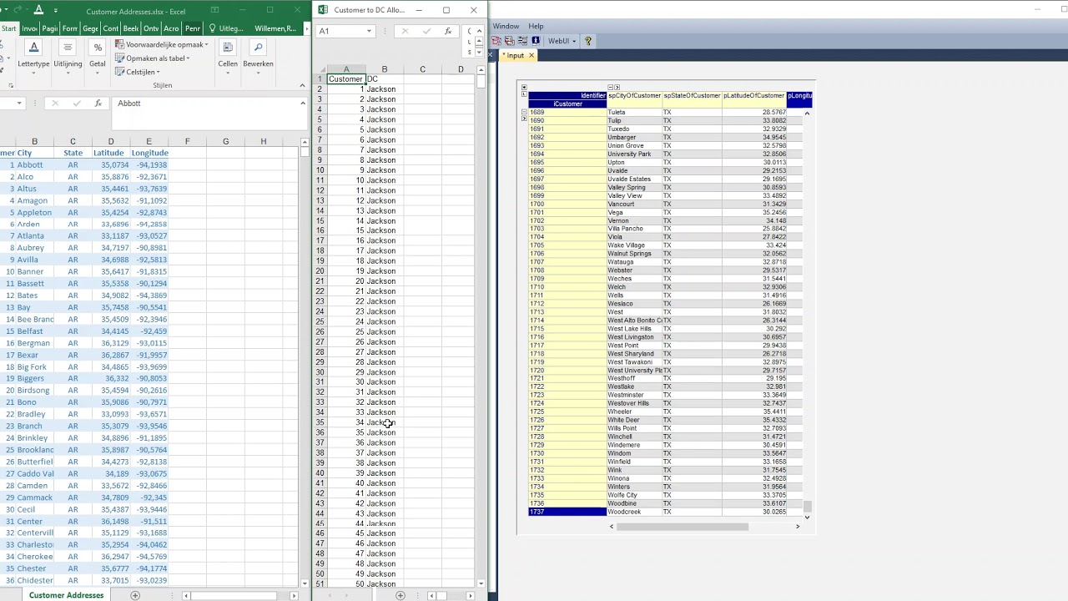Open Lettertype font group in Excel ribbon
Image resolution: width=1068 pixels, height=601 pixels.
33,57
